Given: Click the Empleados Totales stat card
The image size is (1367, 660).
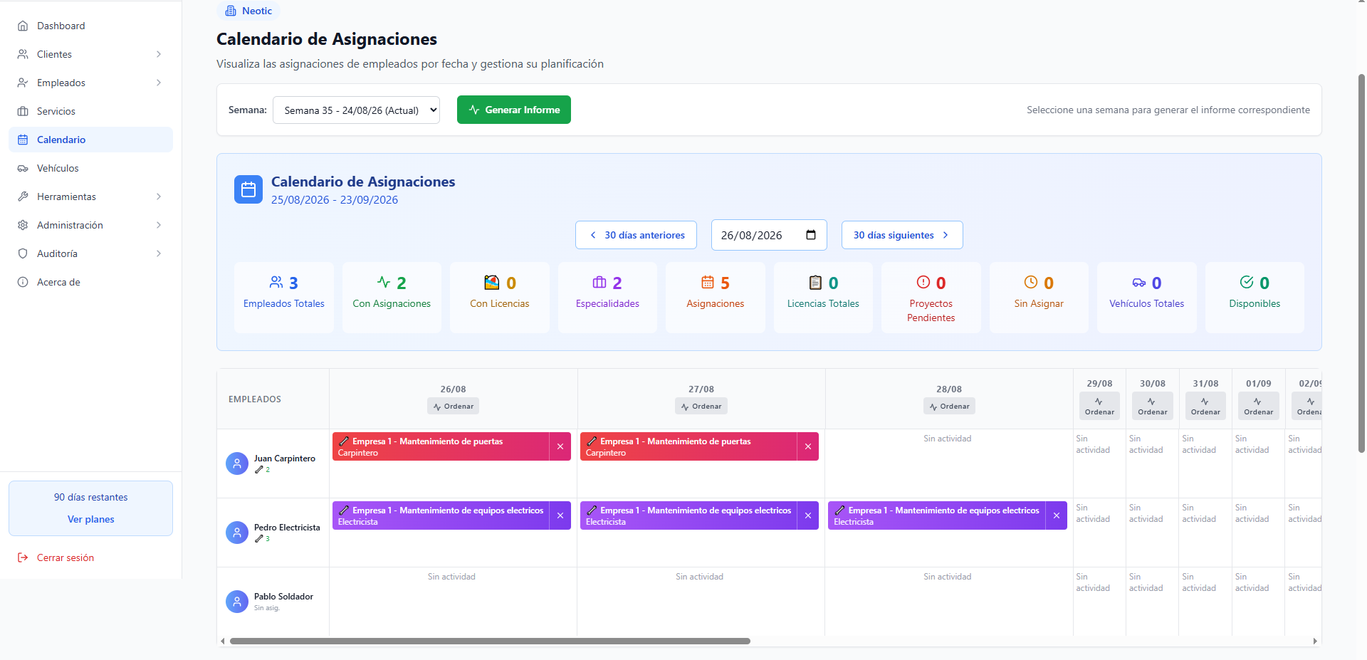Looking at the screenshot, I should [x=284, y=298].
